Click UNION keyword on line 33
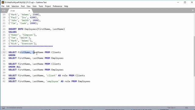The width and height of the screenshot is (195, 110). click(12, 55)
